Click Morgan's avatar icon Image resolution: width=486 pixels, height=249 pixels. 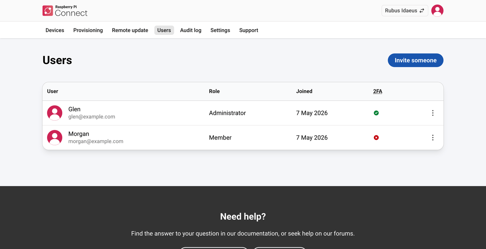click(x=55, y=138)
